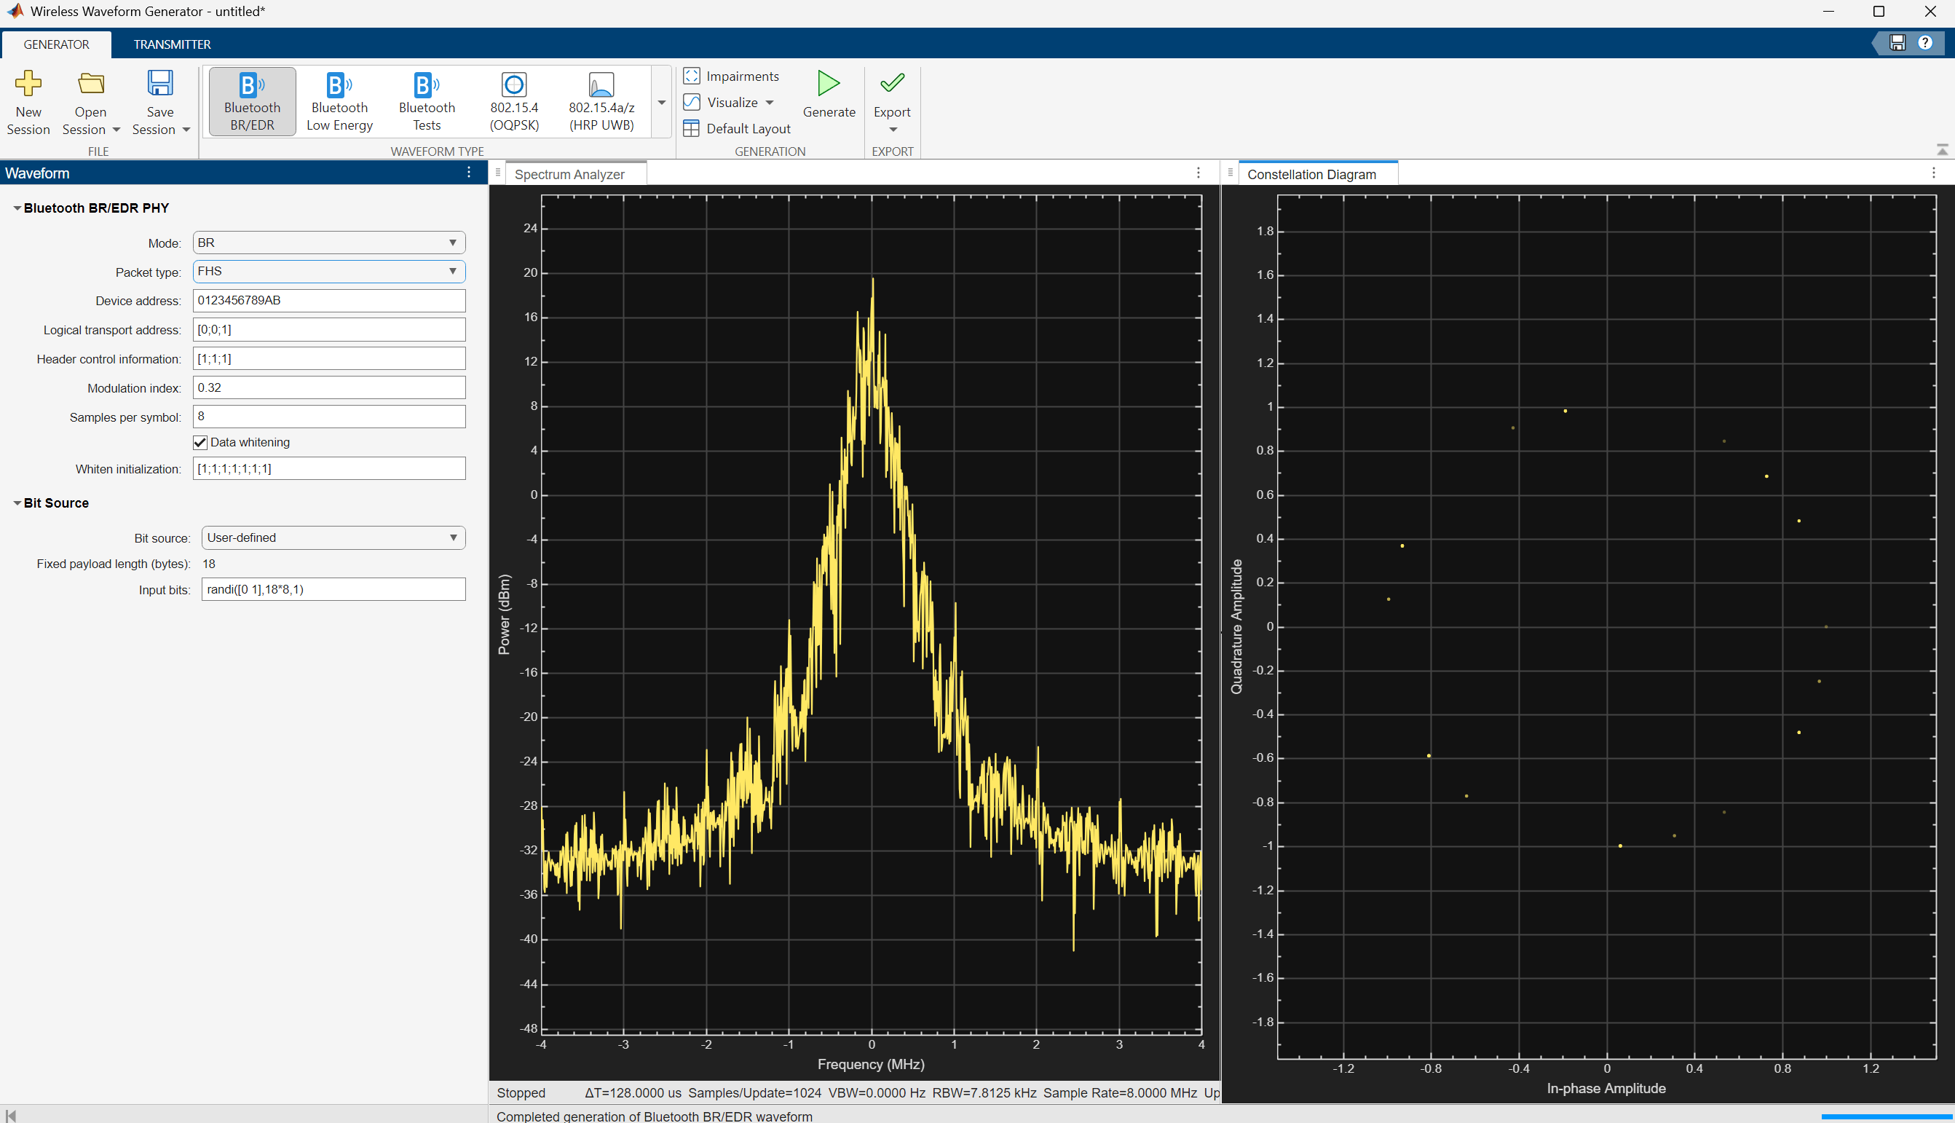This screenshot has width=1955, height=1123.
Task: Select 802.15.4a/z (HRP UWB) waveform type
Action: coord(601,102)
